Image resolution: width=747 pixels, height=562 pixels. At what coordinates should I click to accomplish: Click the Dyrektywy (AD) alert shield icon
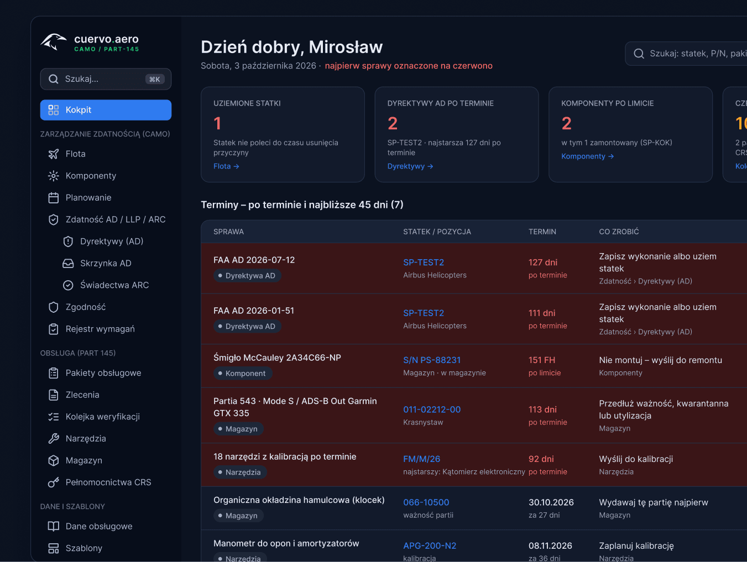[x=68, y=241]
